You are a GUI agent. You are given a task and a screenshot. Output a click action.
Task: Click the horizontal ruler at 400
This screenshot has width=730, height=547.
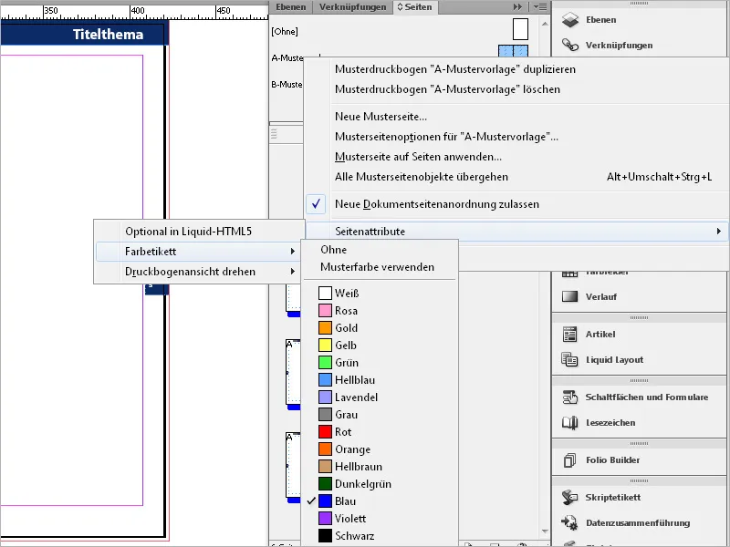138,11
